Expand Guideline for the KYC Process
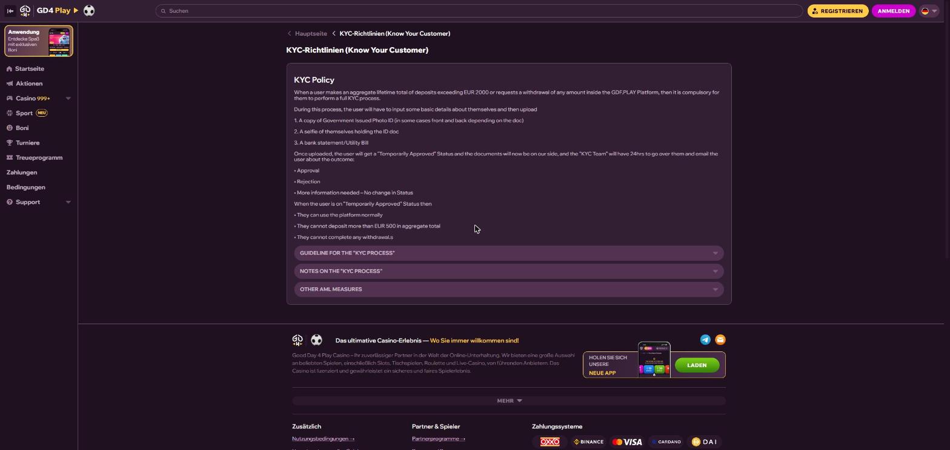 [x=509, y=253]
